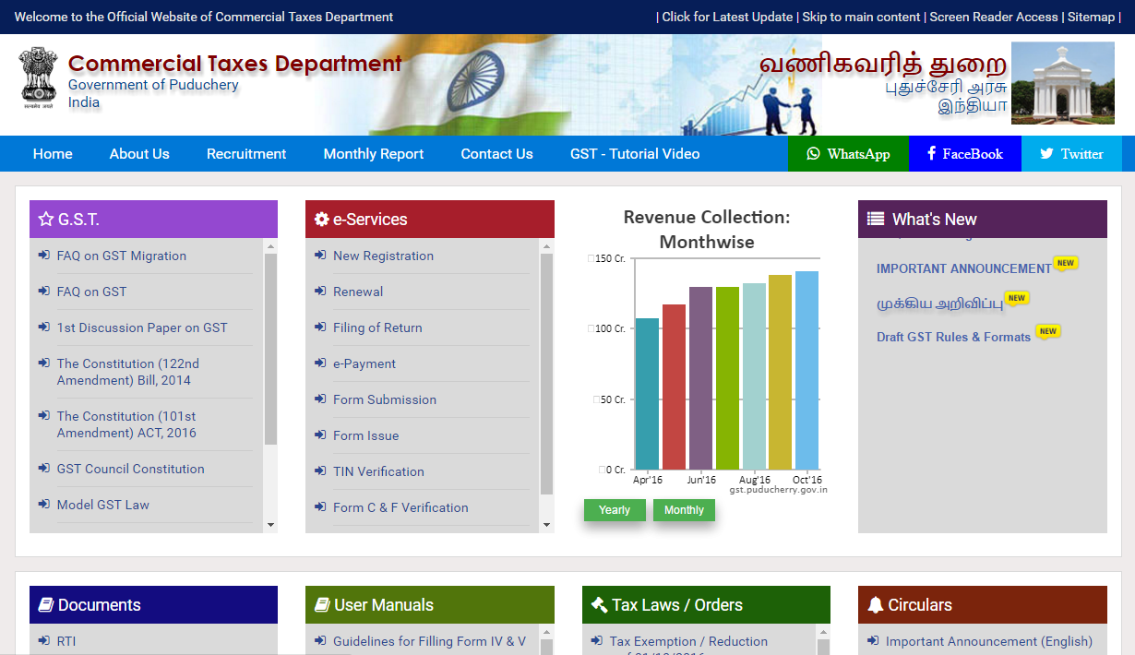The width and height of the screenshot is (1135, 655).
Task: Switch chart to Monthly view
Action: point(684,510)
